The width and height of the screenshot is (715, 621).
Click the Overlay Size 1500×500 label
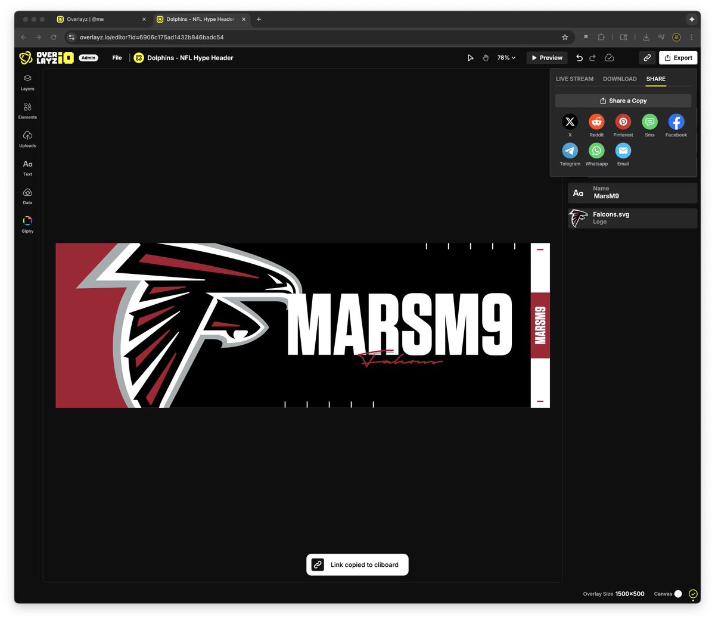coord(614,594)
